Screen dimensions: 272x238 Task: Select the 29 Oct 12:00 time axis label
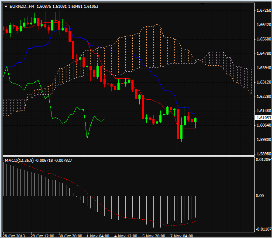tap(42, 236)
